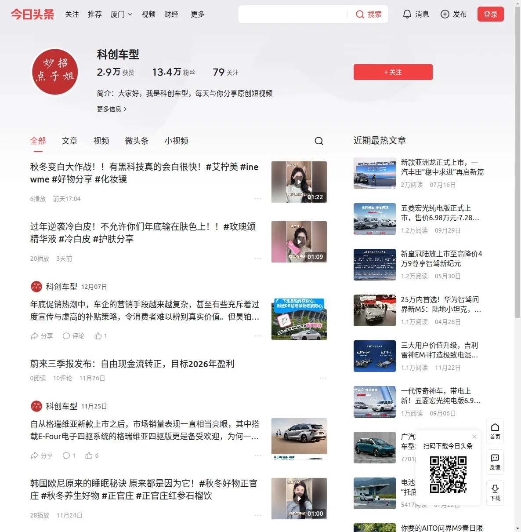Screen dimensions: 521x532
Task: Open thumbnail for 吉利雷神EM-i hot article
Action: (375, 356)
